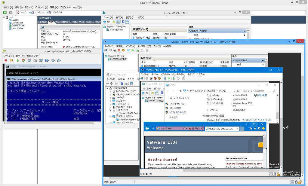The width and height of the screenshot is (308, 186).
Task: Open Internet Explorer tools gear
Action: click(x=259, y=129)
